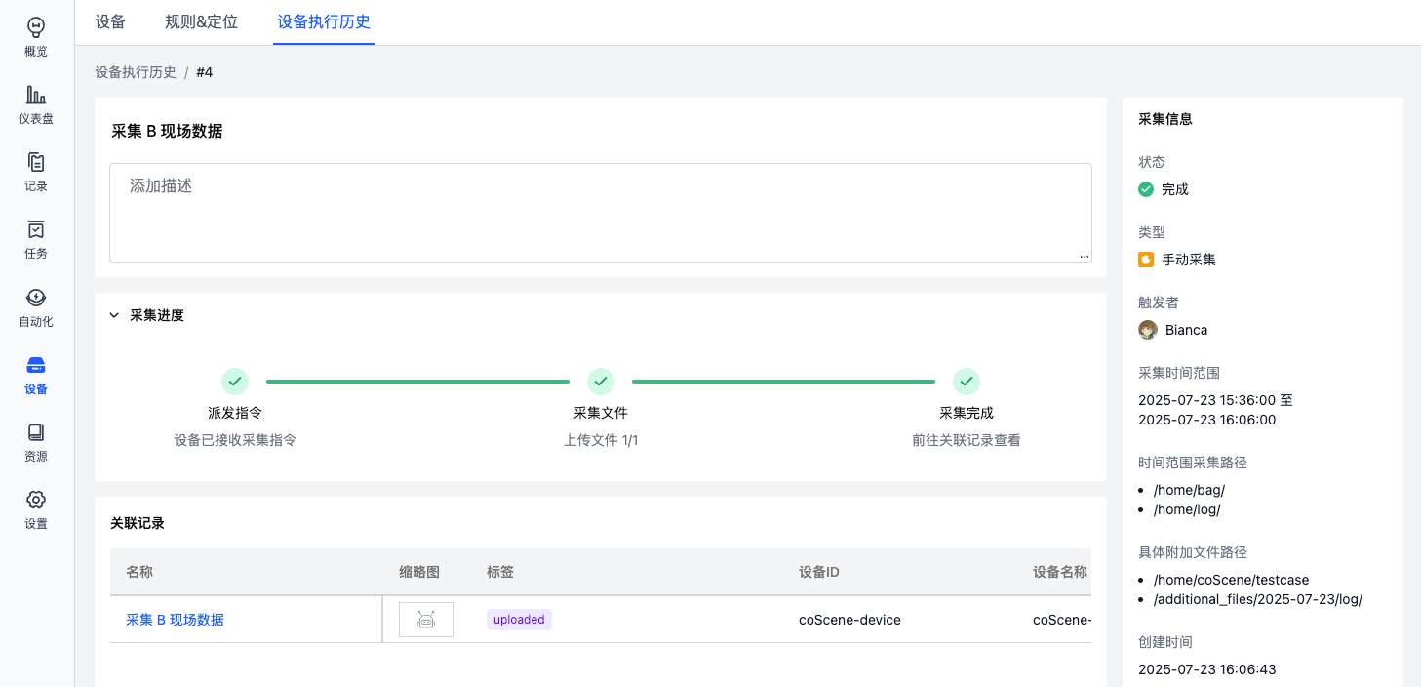This screenshot has height=687, width=1421.
Task: Click the #4 breadcrumb item
Action: [205, 72]
